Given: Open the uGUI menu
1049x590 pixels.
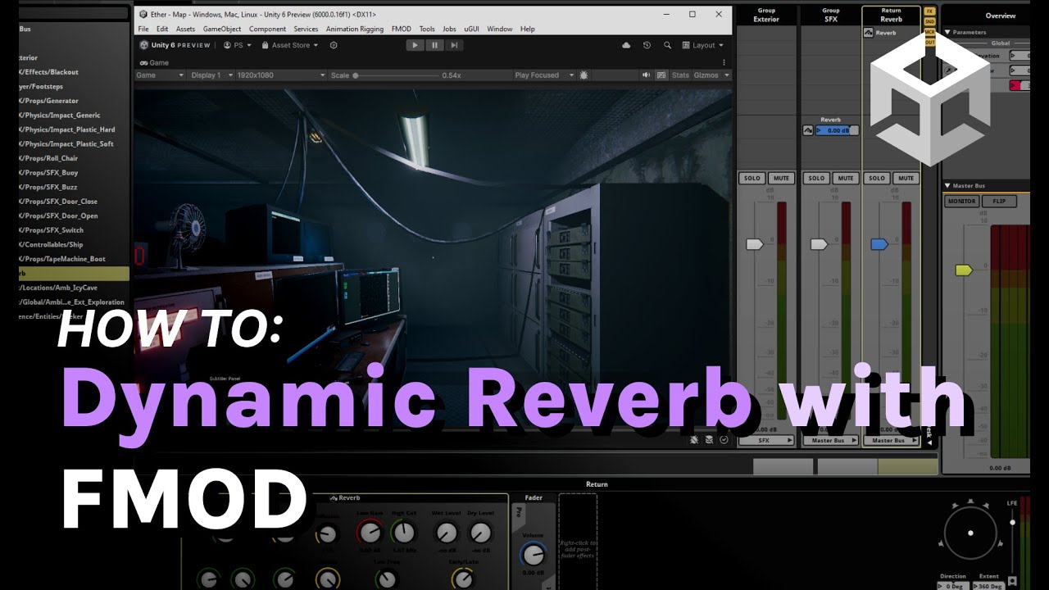Looking at the screenshot, I should [x=471, y=29].
